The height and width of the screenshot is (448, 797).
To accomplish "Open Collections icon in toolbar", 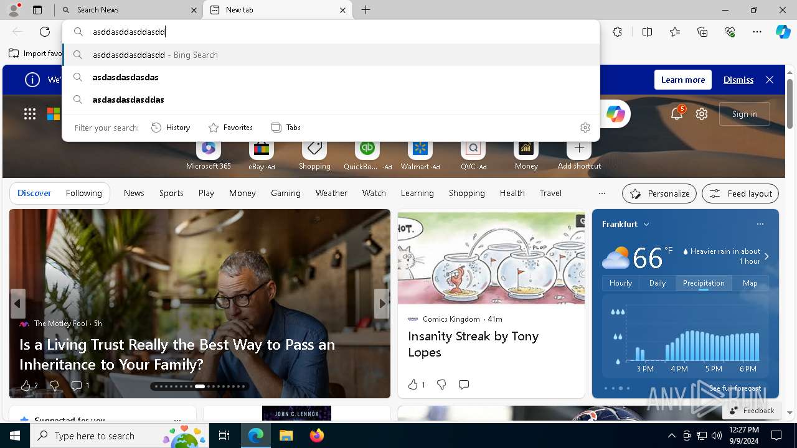I will [x=702, y=32].
